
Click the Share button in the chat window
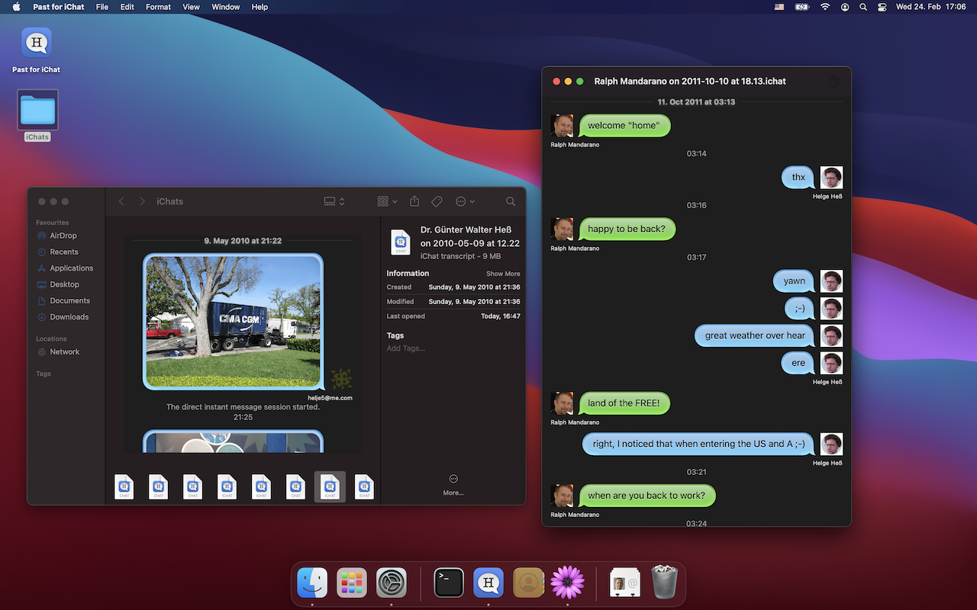point(834,81)
